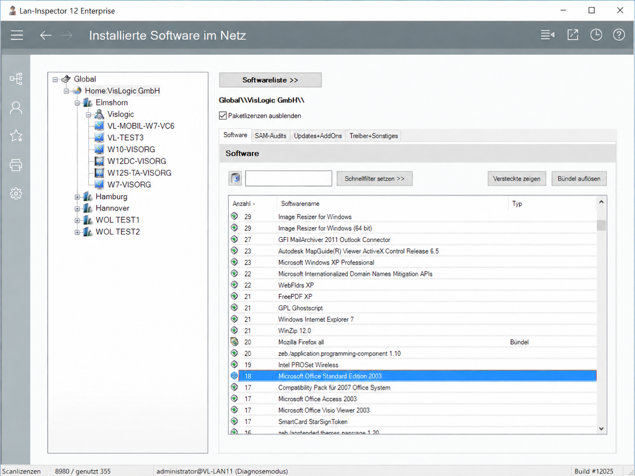Switch to the Software tab

(x=235, y=135)
